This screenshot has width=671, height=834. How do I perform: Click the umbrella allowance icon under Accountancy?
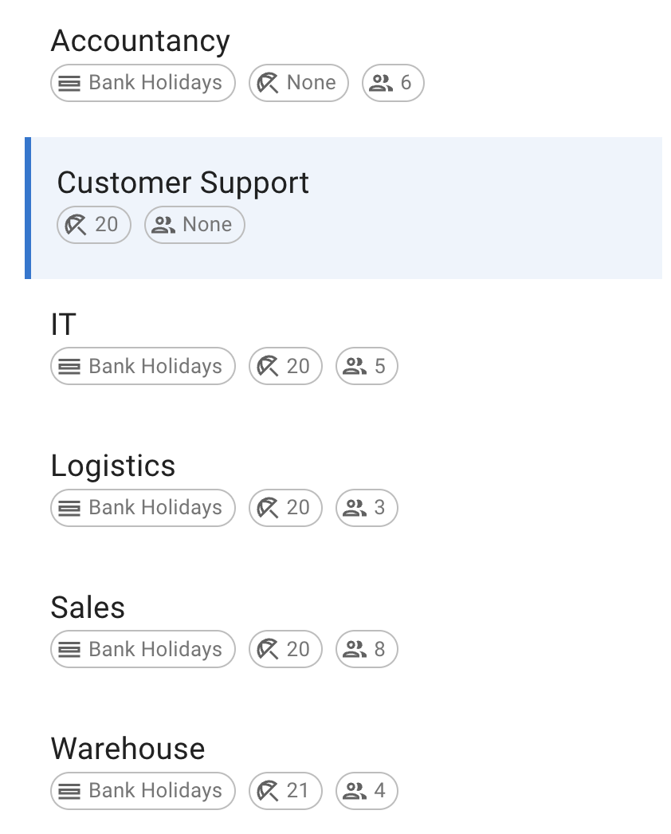[x=268, y=83]
